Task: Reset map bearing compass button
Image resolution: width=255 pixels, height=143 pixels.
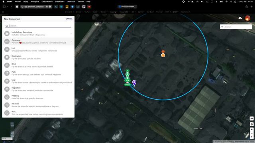Action: pyautogui.click(x=251, y=137)
